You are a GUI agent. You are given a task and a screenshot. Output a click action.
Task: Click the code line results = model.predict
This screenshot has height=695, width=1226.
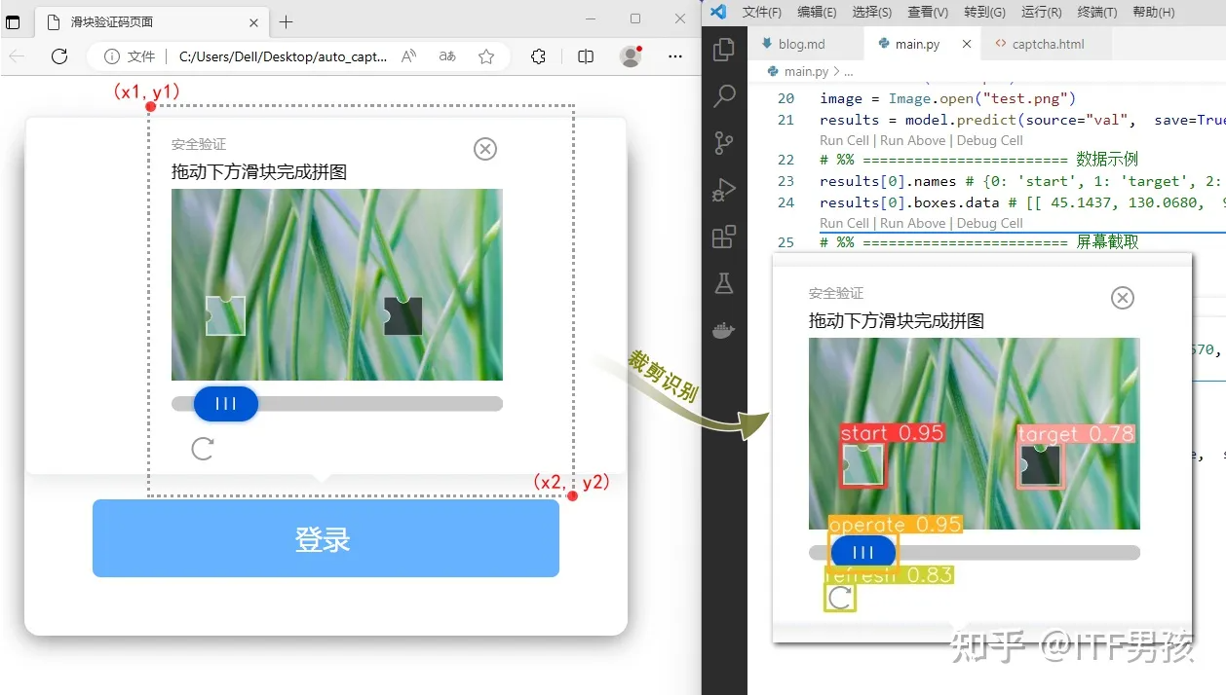[x=1021, y=120]
